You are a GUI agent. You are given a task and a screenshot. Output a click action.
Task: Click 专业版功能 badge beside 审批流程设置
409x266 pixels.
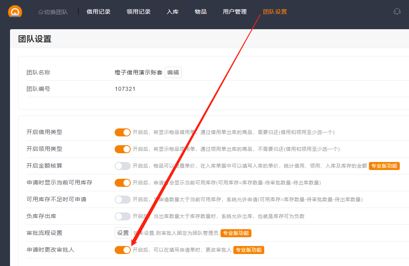[236, 233]
